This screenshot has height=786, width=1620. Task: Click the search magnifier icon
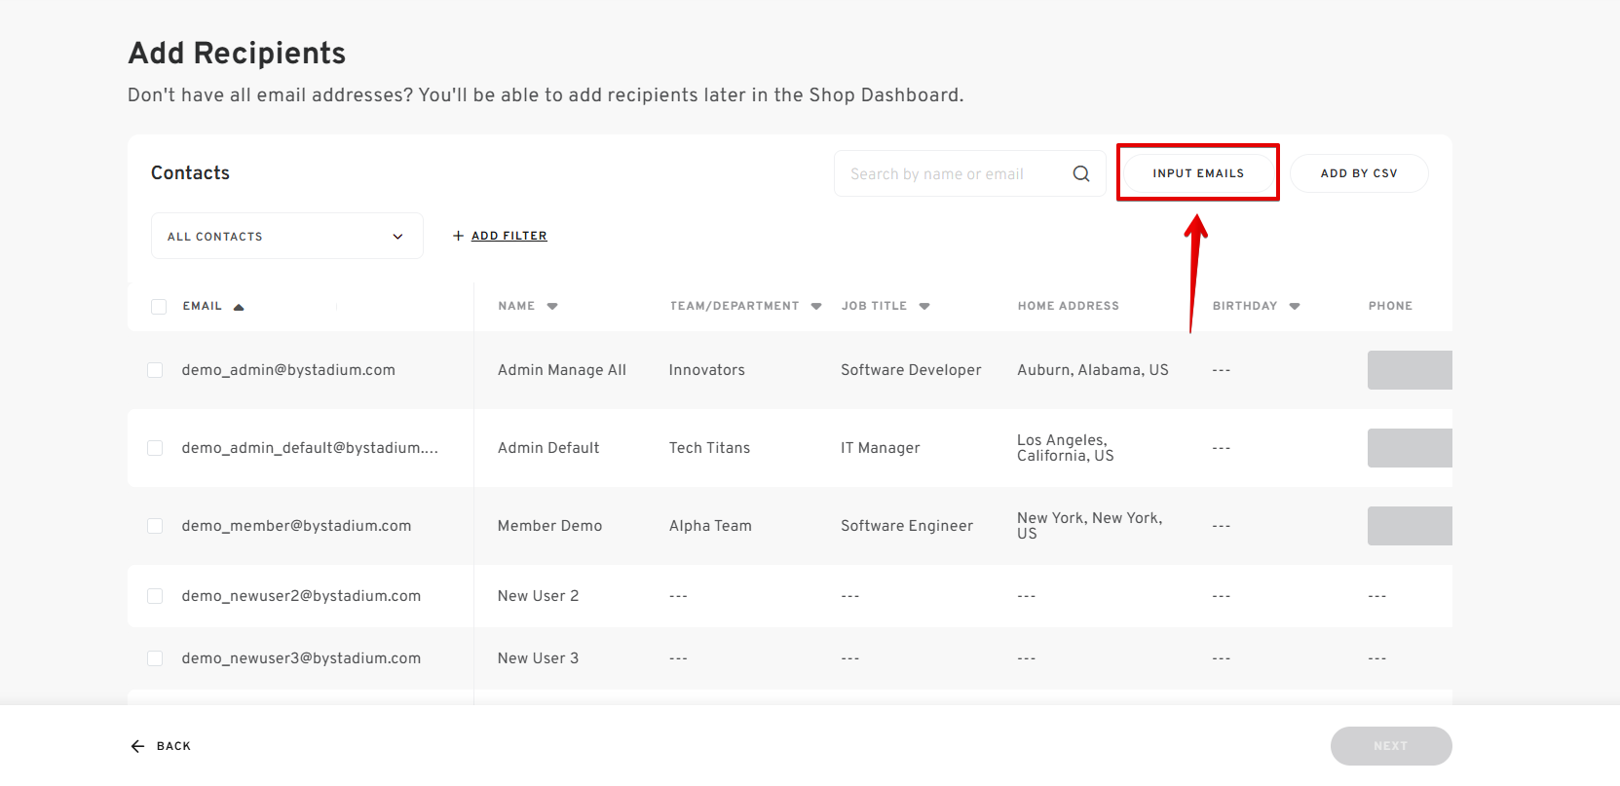coord(1081,173)
